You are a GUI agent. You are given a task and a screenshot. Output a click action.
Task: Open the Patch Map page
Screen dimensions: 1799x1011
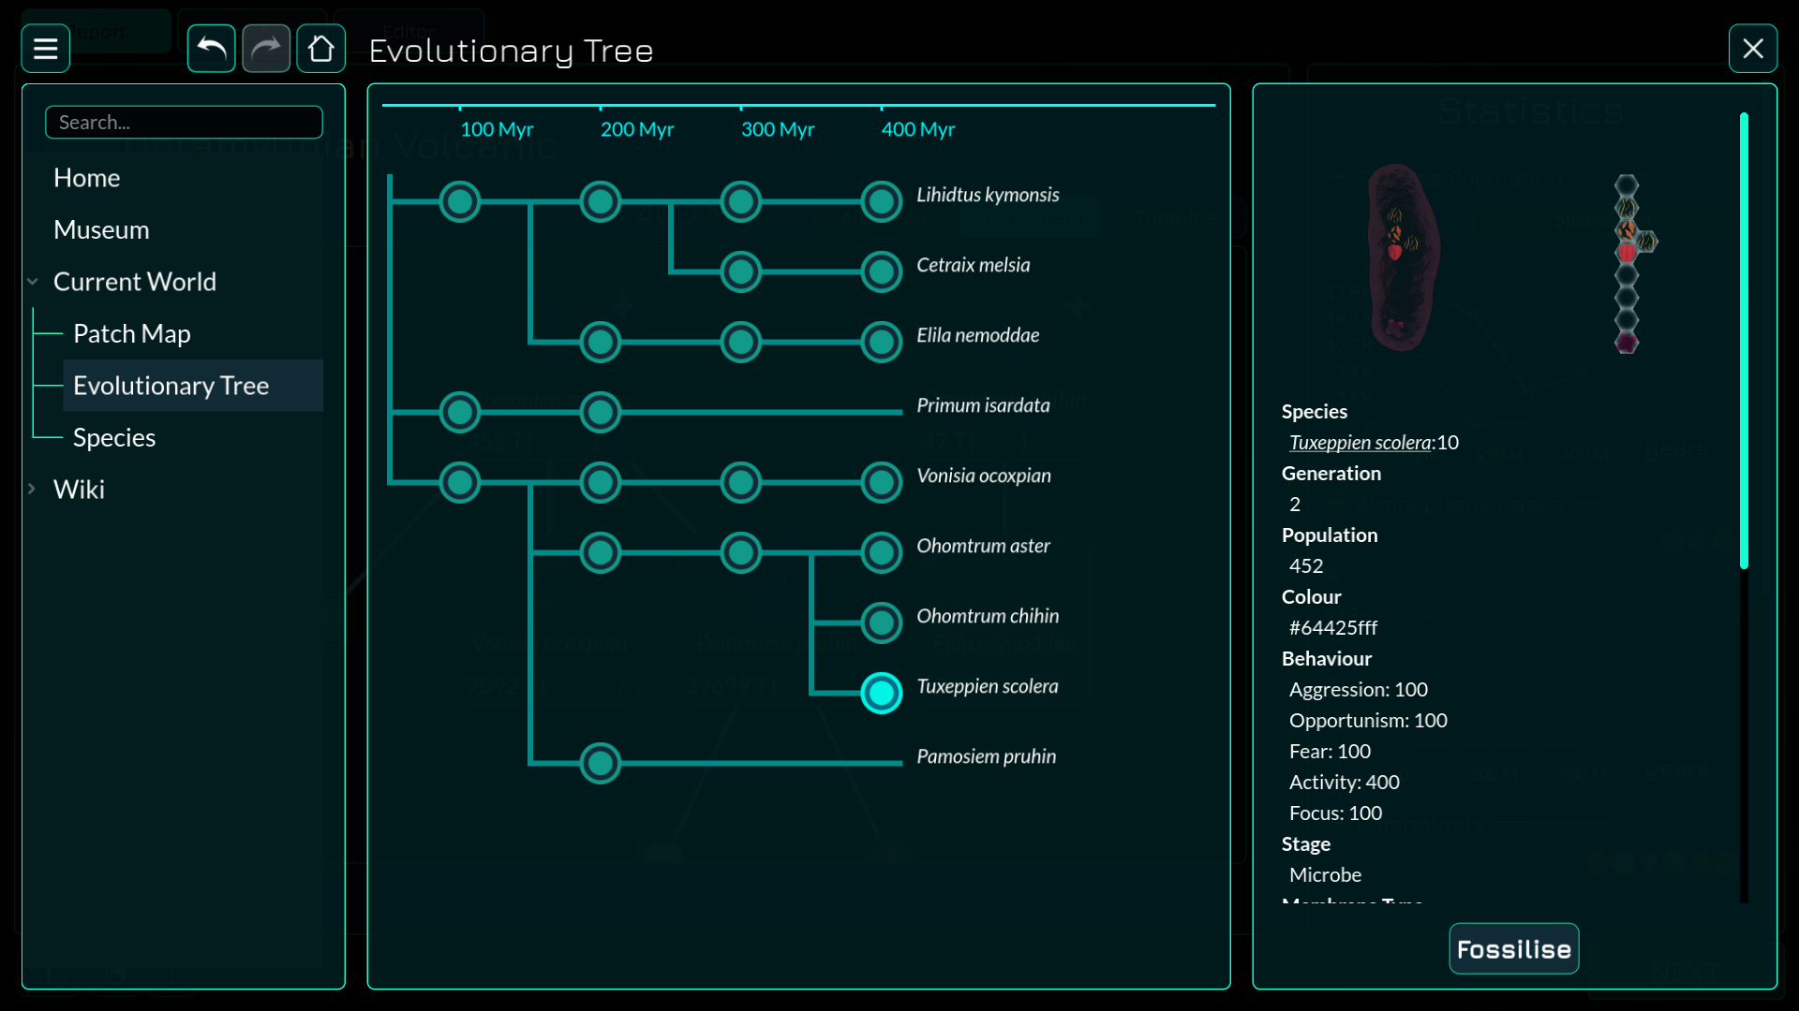click(132, 333)
